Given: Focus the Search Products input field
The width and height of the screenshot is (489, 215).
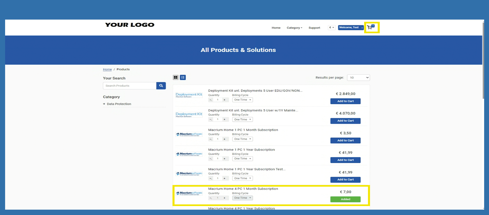Looking at the screenshot, I should (x=130, y=86).
